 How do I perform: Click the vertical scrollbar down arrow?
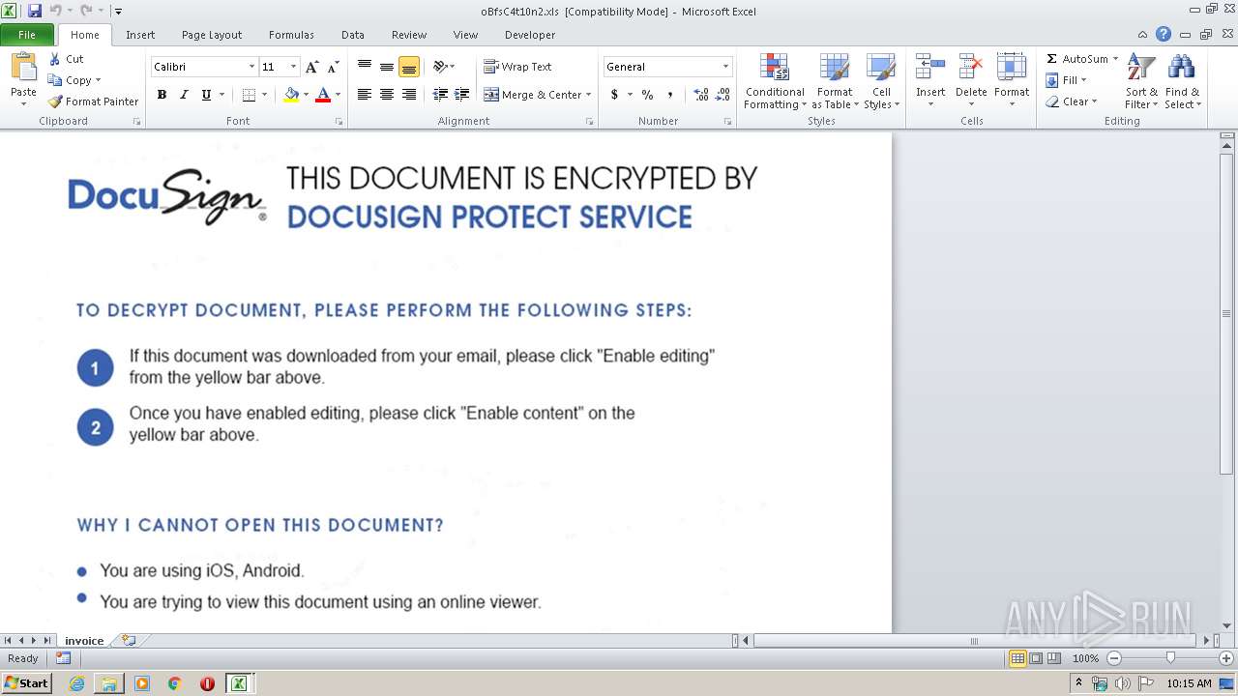coord(1226,626)
